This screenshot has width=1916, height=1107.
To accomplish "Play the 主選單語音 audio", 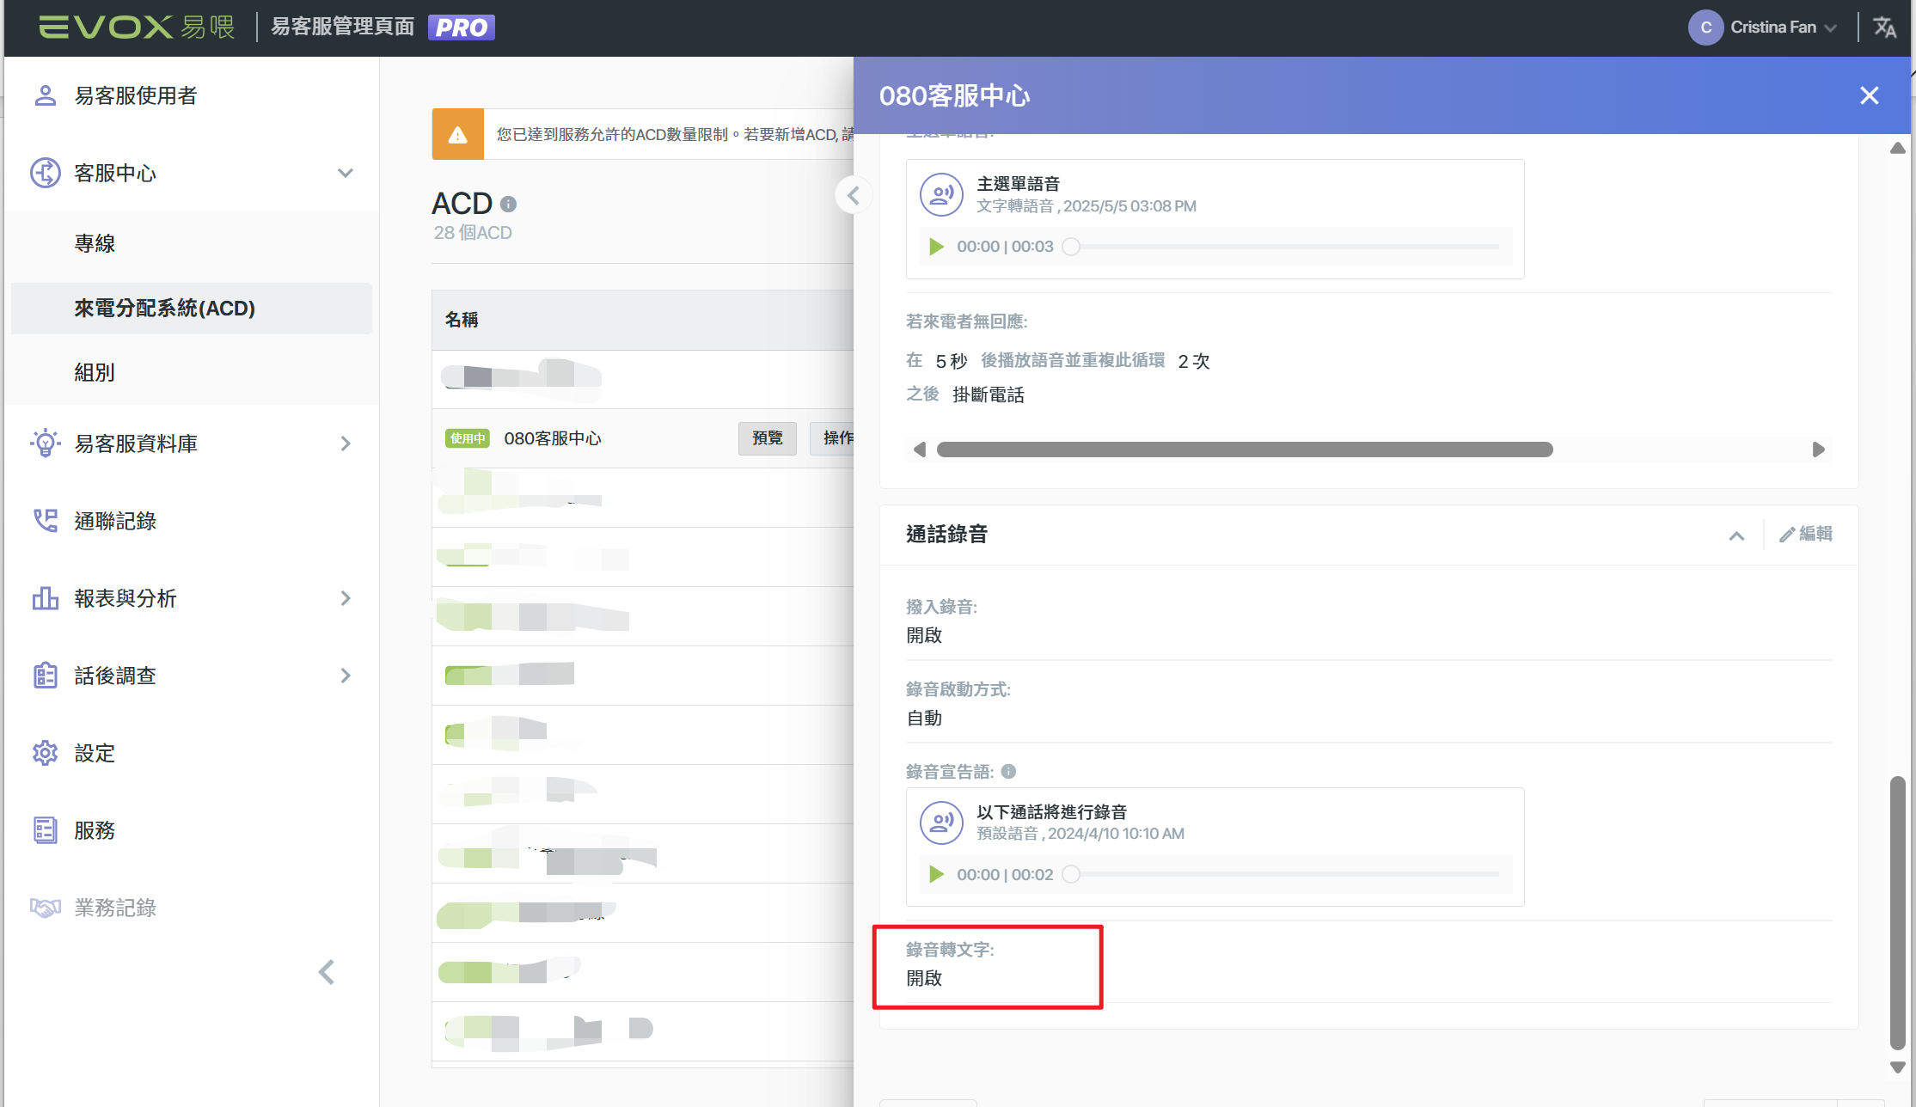I will (x=936, y=247).
